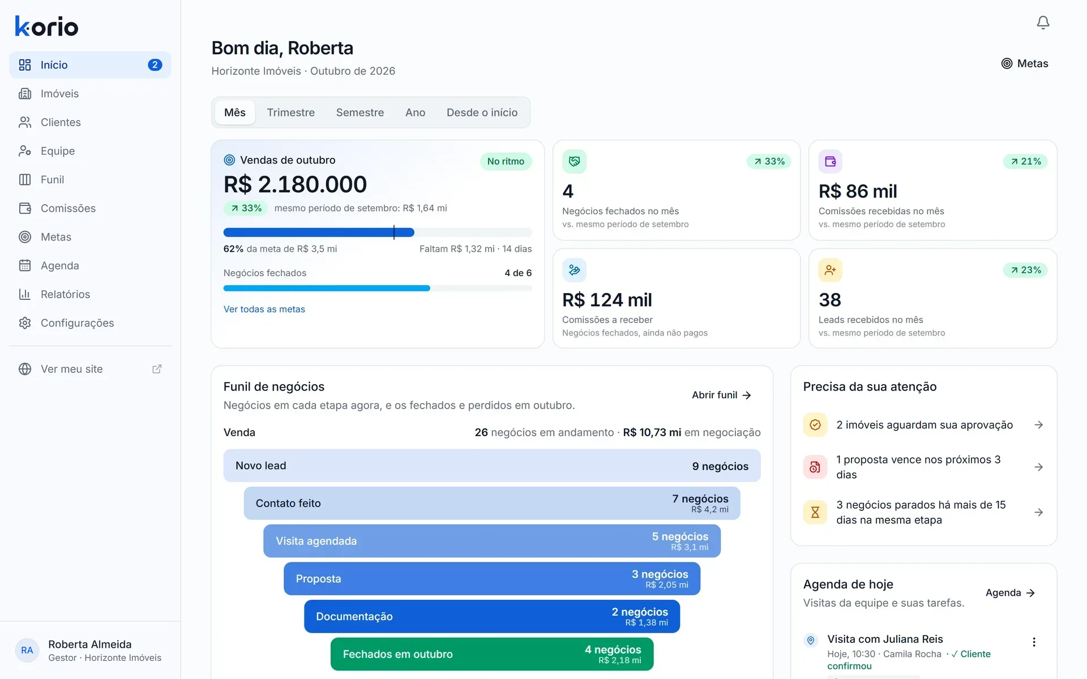Open notifications bell
The height and width of the screenshot is (679, 1087).
(1043, 23)
